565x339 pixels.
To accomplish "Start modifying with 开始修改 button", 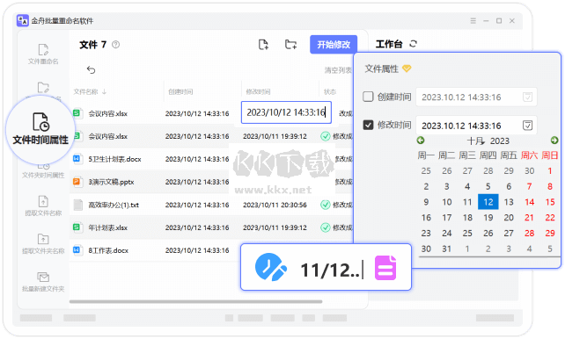I will point(334,45).
